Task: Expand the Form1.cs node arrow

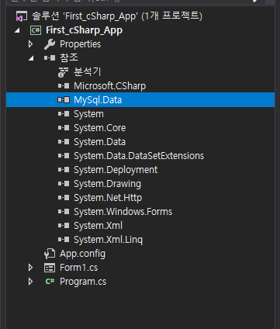Action: point(30,268)
